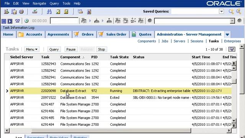Open the Components view link
The height and width of the screenshot is (138, 245).
(x=147, y=41)
